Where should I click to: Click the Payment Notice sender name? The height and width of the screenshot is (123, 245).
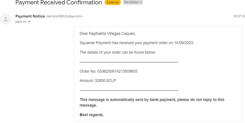coord(30,16)
